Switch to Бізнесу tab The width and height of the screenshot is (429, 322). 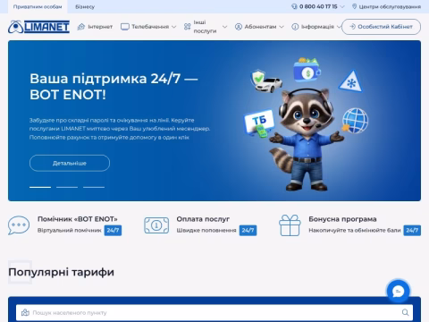coord(85,6)
